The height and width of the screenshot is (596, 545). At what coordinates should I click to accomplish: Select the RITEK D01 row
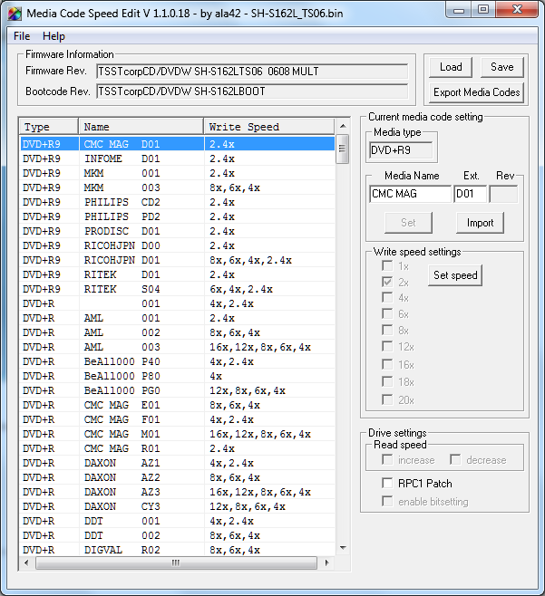tap(178, 274)
